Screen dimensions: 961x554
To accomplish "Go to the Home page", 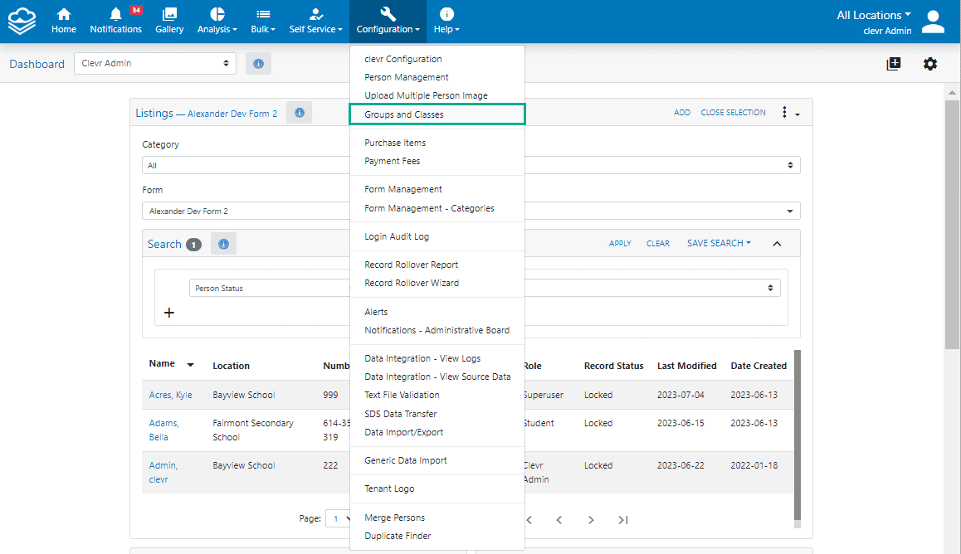I will [64, 21].
